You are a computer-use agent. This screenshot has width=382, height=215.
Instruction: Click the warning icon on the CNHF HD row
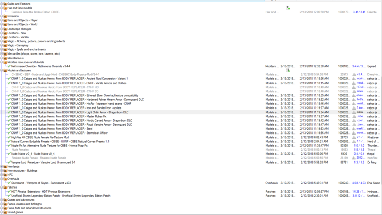coord(354,87)
